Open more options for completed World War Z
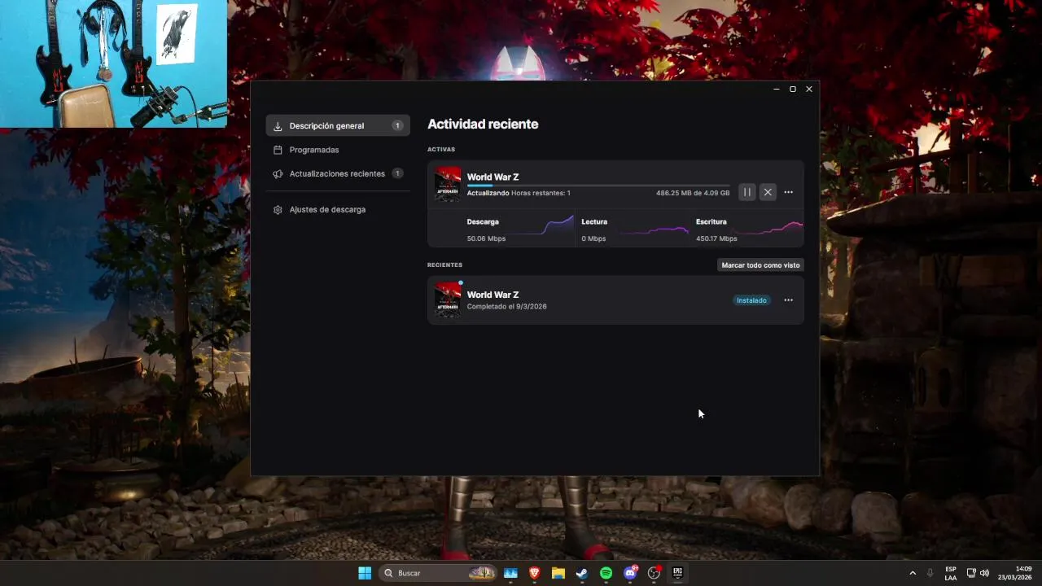 (788, 300)
